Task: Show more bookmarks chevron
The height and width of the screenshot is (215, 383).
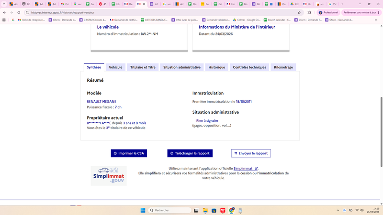Action: click(376, 20)
